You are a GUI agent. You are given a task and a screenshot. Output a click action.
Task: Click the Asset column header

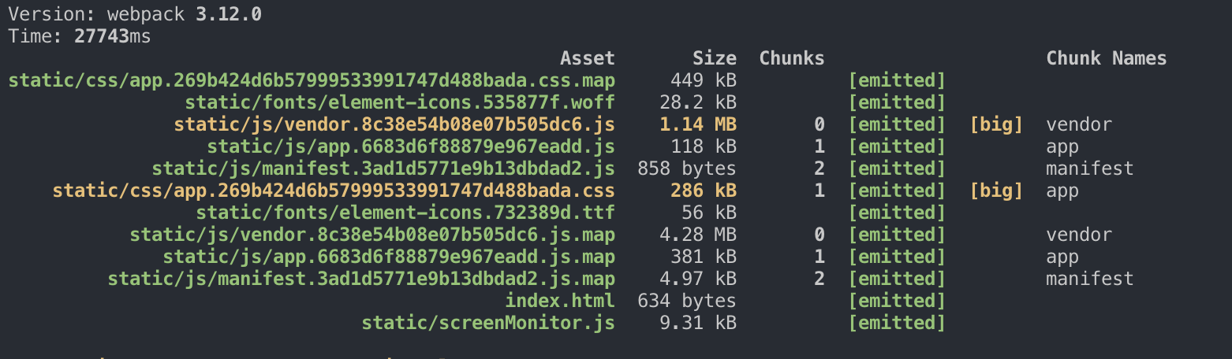tap(588, 58)
